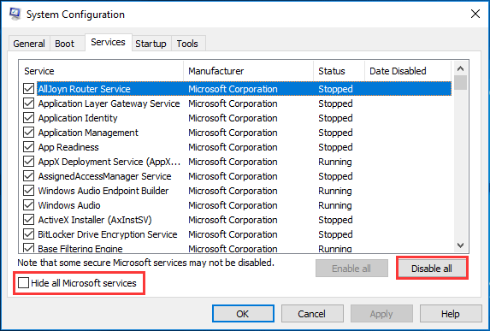This screenshot has height=331, width=490.
Task: Click Microsoft Corporation in Application Identity row
Action: [233, 118]
